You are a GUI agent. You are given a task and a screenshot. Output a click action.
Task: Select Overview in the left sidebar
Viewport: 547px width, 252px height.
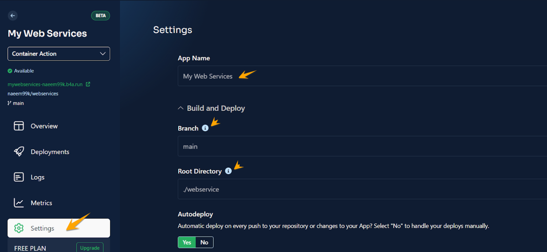pyautogui.click(x=43, y=126)
